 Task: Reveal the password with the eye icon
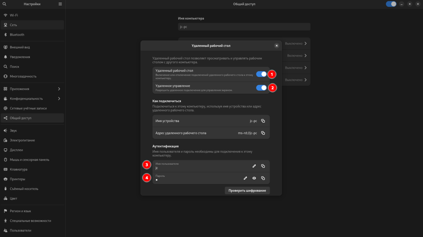(x=254, y=178)
